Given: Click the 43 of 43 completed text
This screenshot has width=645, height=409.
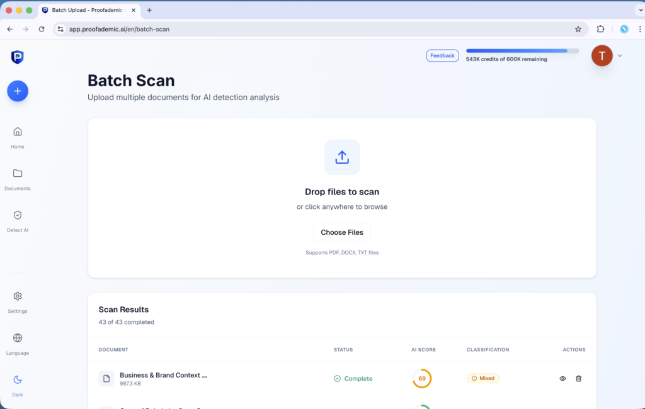Looking at the screenshot, I should (126, 322).
